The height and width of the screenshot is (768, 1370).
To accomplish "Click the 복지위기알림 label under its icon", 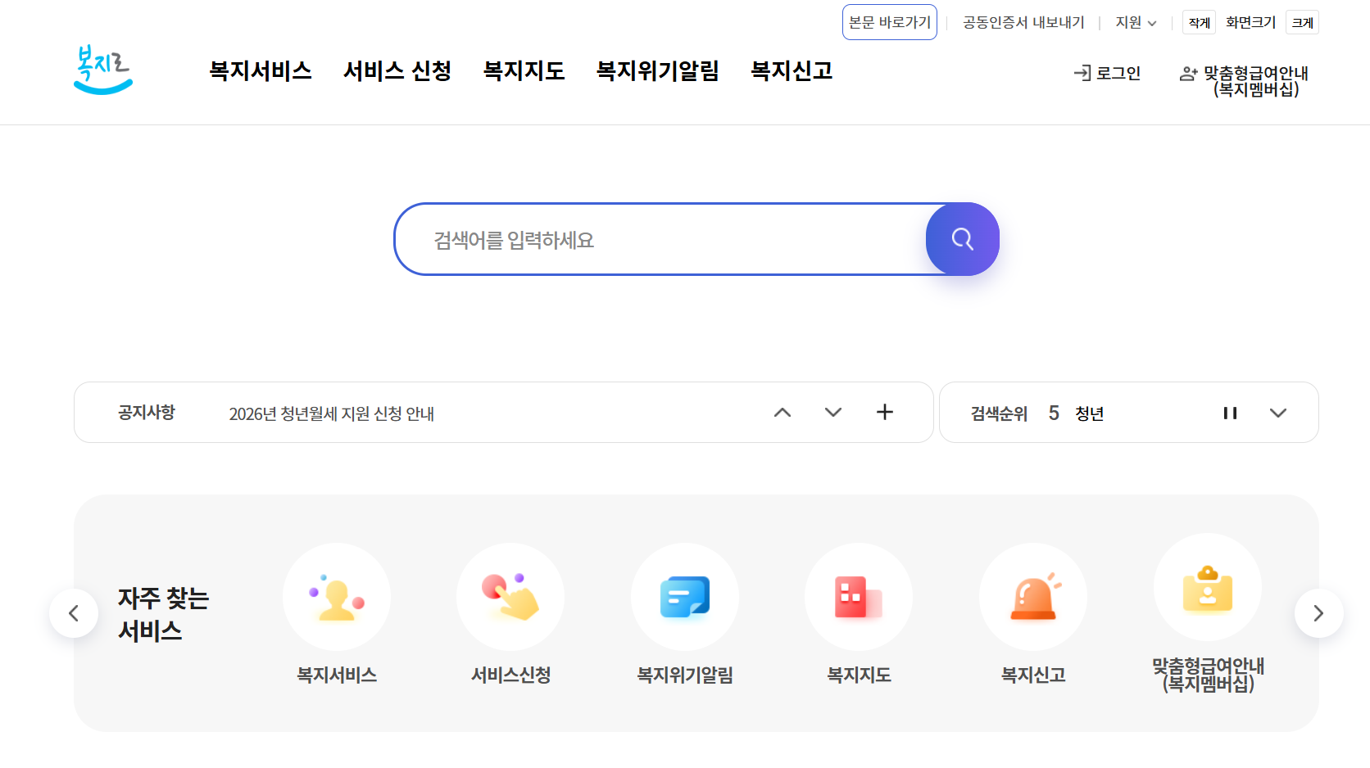I will [685, 675].
